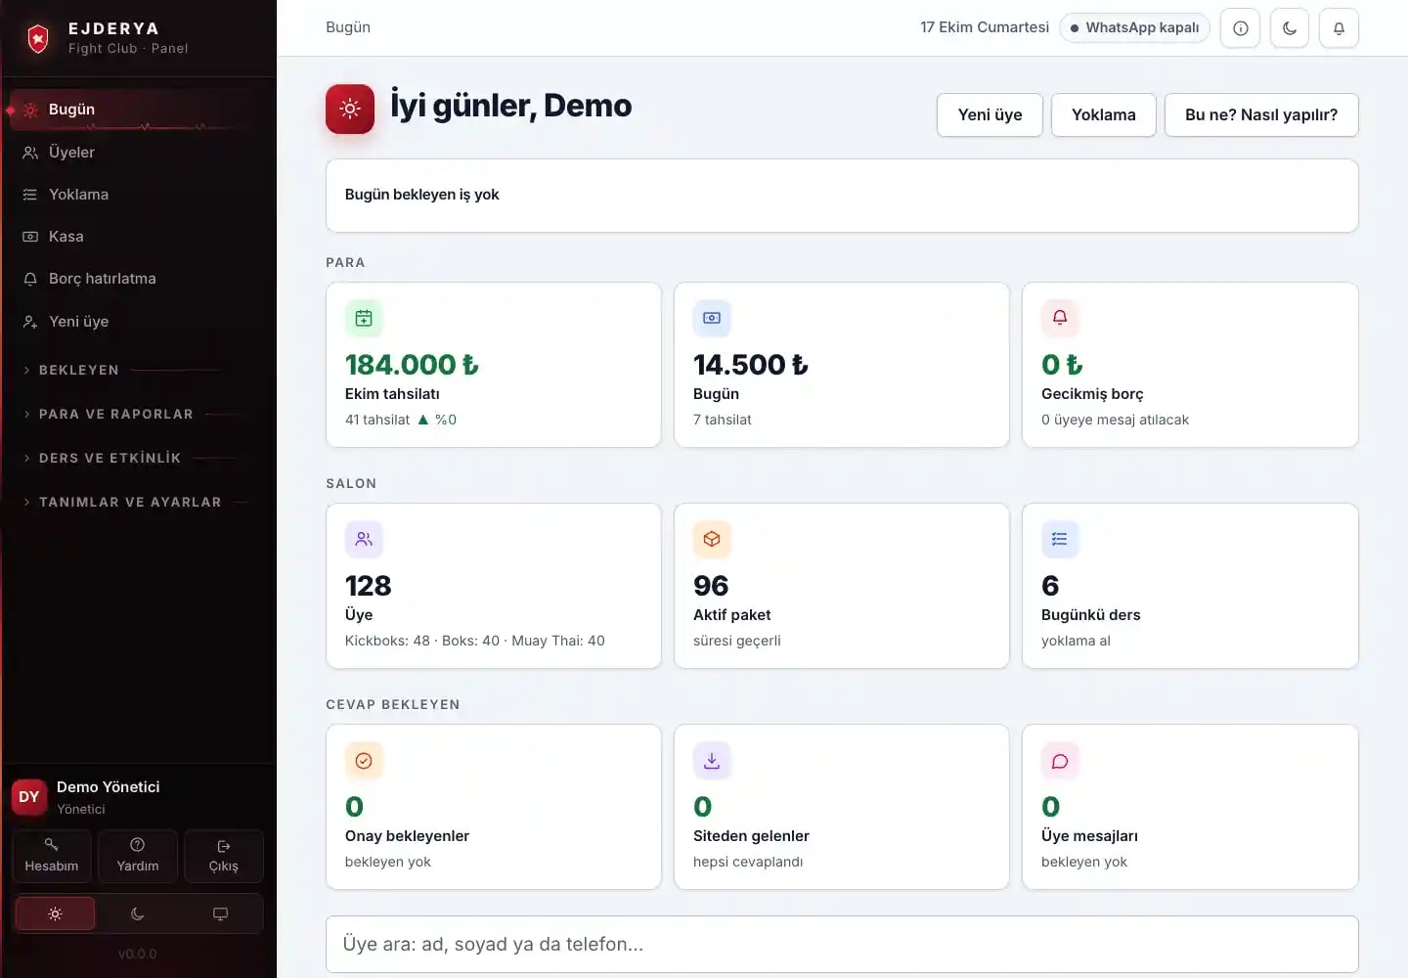Click the date text 17 Ekim Cumartesi
1408x978 pixels.
pos(985,27)
